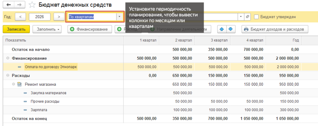The width and height of the screenshot is (318, 126).
Task: Click the Ремонт магазина folder icon
Action: coord(19,84)
